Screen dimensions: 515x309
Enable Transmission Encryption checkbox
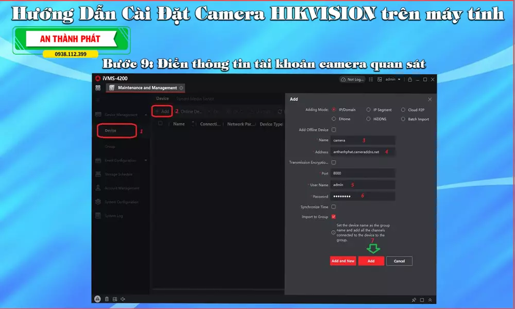[334, 162]
